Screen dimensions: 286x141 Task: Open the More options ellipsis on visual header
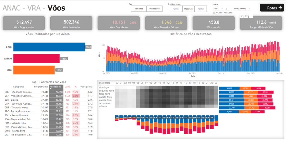click(251, 16)
